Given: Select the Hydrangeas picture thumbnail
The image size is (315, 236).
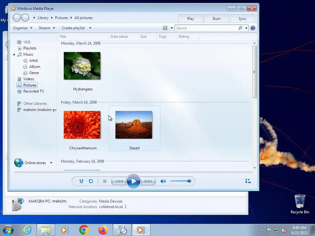Looking at the screenshot, I should [82, 66].
